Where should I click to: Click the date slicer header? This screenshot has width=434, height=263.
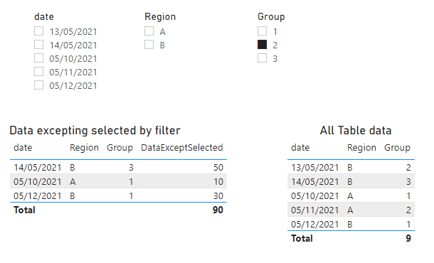click(44, 16)
